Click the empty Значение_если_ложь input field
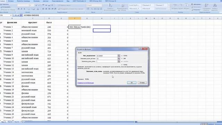This screenshot has width=222, height=125. point(107,61)
